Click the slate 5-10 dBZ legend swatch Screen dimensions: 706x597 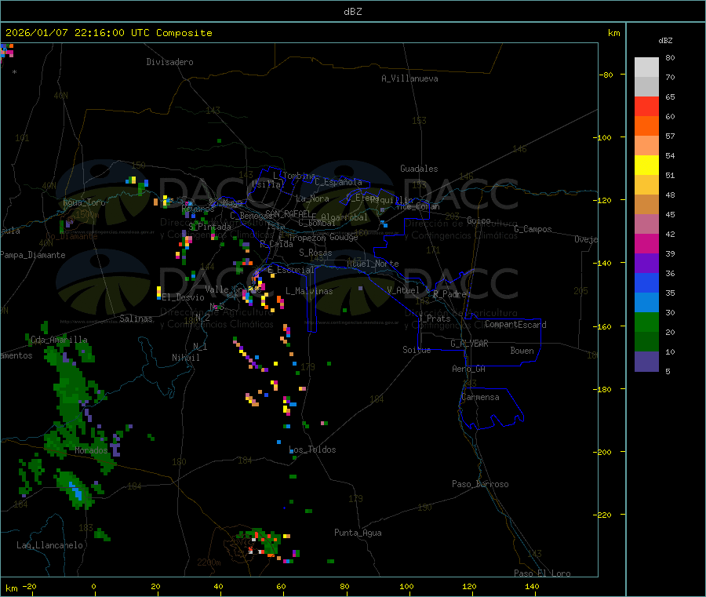coord(646,362)
